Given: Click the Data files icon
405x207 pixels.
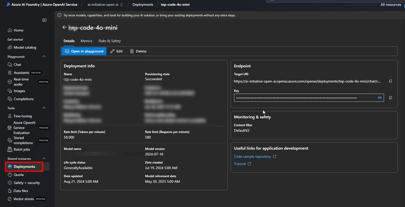Looking at the screenshot, I should point(10,191).
